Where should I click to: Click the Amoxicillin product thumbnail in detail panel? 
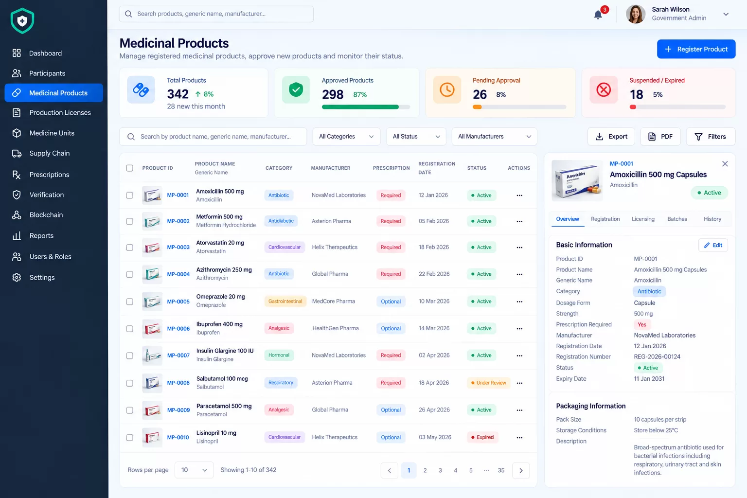tap(577, 180)
